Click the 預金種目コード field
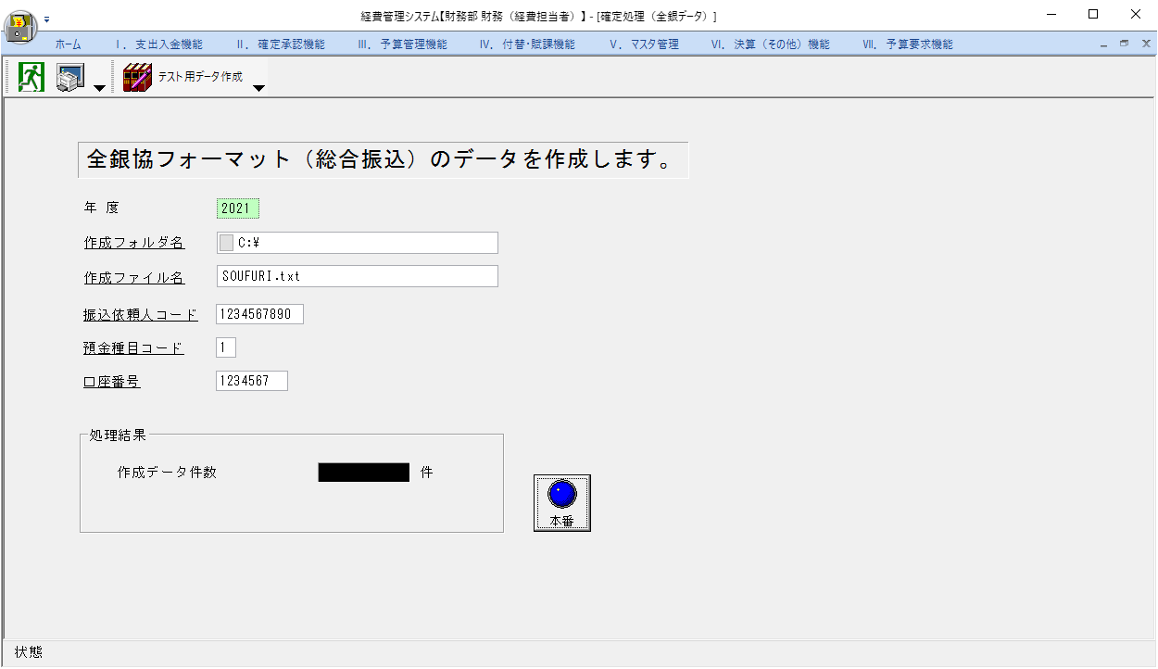 click(x=226, y=347)
